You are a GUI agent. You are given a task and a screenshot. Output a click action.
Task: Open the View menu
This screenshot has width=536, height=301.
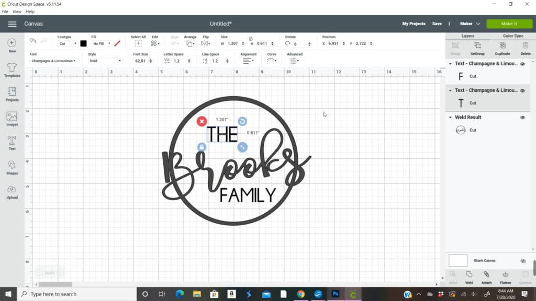[17, 11]
